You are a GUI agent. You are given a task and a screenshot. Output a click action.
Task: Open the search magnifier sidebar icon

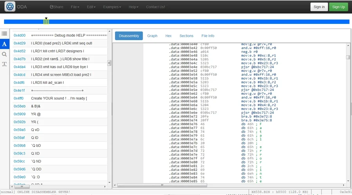pos(4,54)
